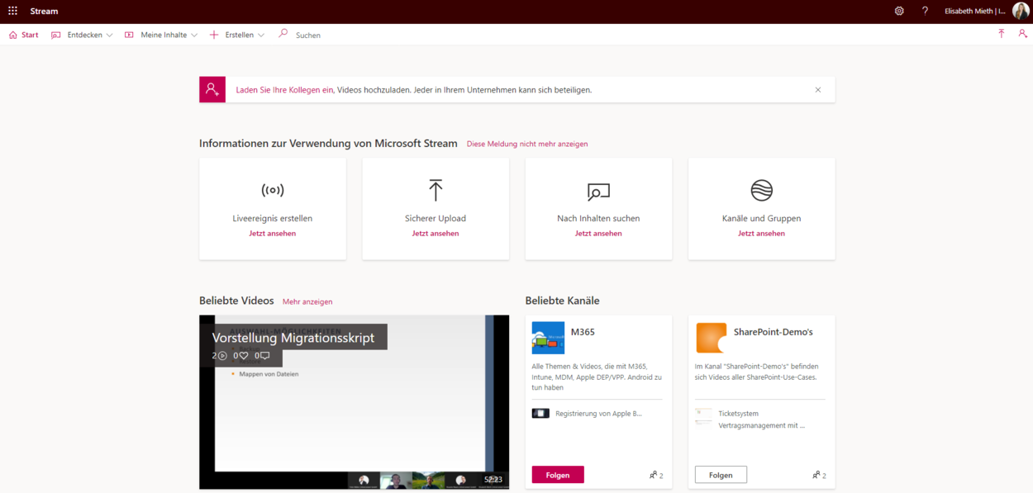Click the orange SharePoint-Demo's channel logo

(x=711, y=338)
